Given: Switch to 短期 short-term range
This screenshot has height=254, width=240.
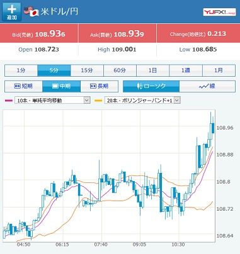Looking at the screenshot, I should point(23,86).
